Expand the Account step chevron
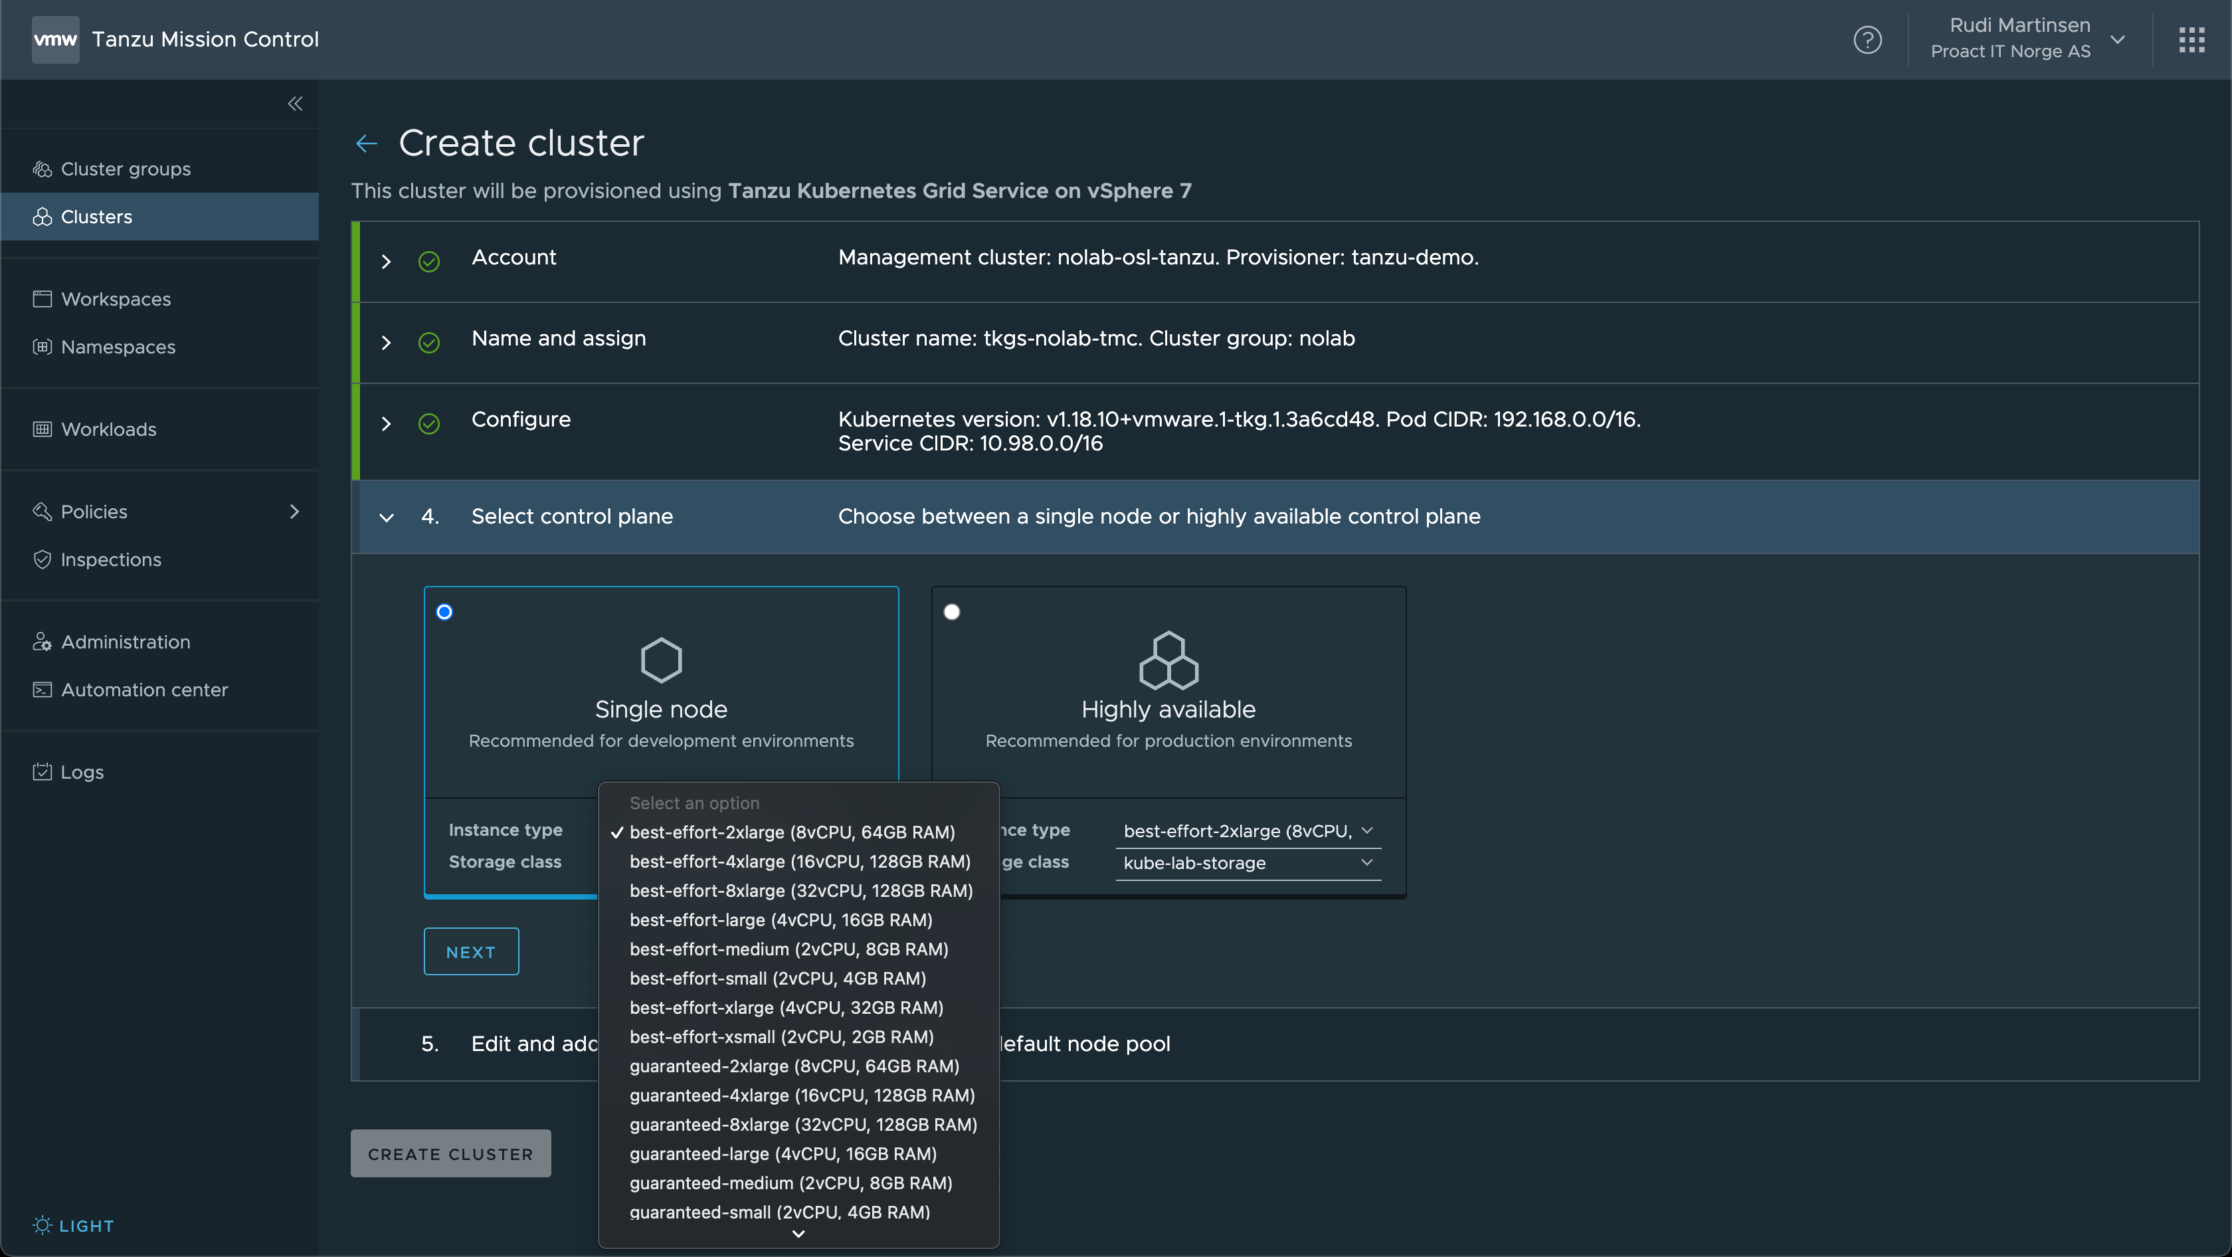2232x1257 pixels. [x=387, y=262]
